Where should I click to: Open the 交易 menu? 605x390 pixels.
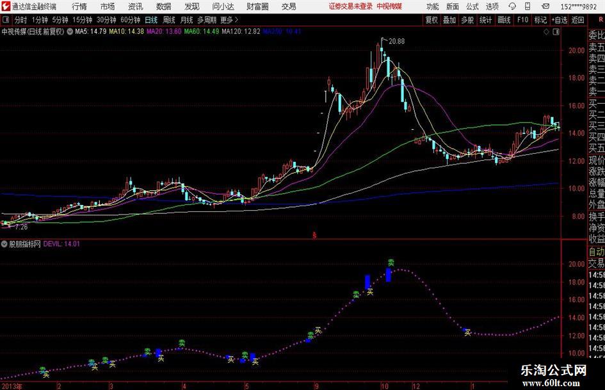coord(289,6)
